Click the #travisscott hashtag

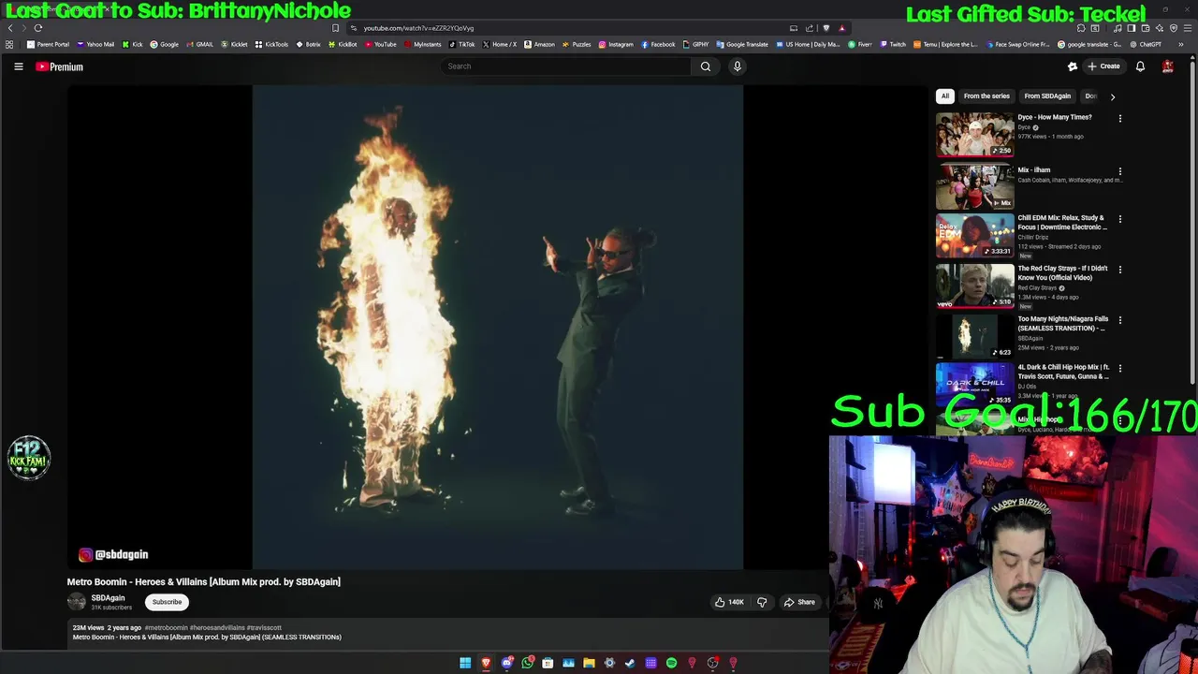point(264,628)
